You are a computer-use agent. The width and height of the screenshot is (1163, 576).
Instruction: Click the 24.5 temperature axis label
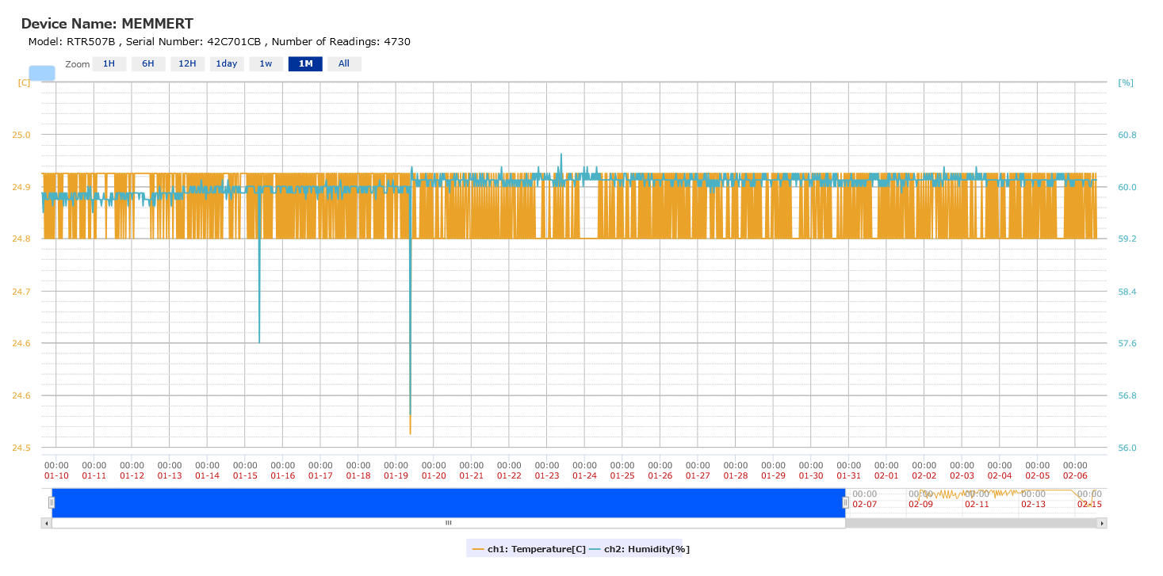click(x=21, y=448)
